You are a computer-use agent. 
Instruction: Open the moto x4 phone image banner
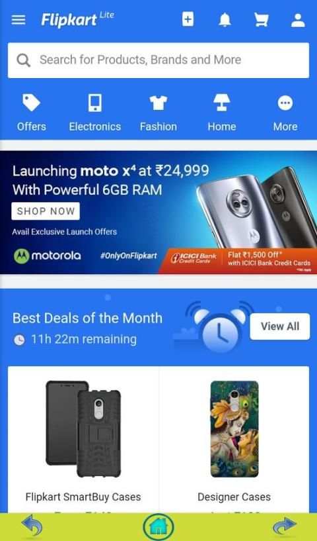pyautogui.click(x=256, y=207)
